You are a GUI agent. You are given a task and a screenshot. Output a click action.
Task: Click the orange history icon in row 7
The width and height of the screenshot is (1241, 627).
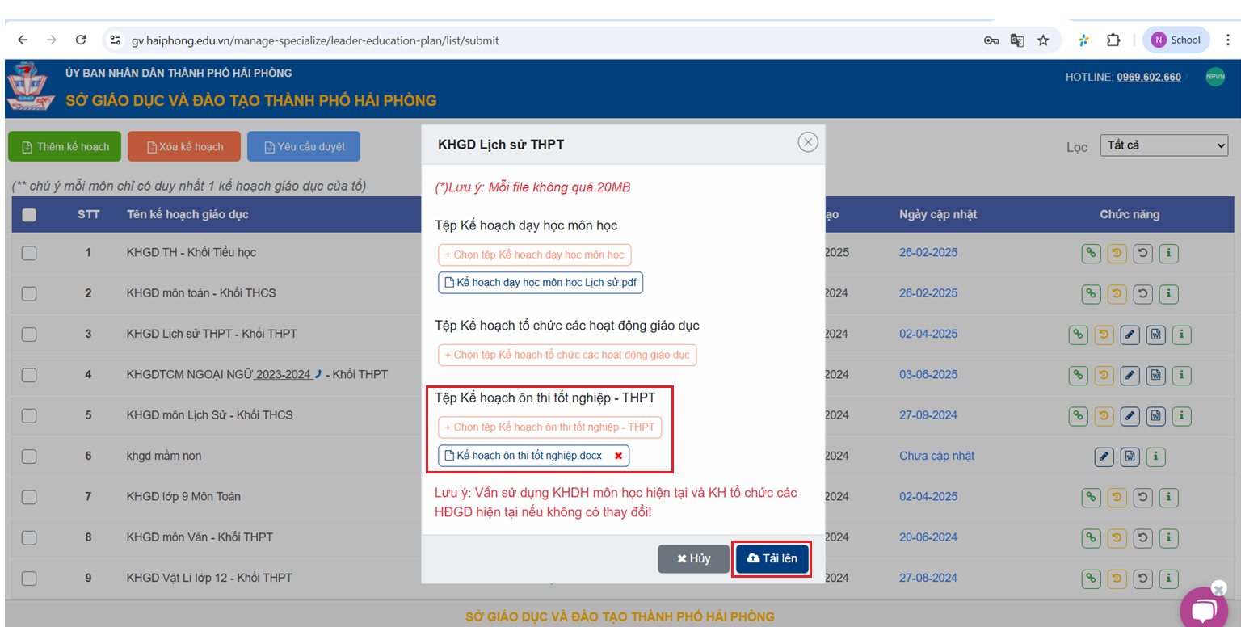point(1117,497)
